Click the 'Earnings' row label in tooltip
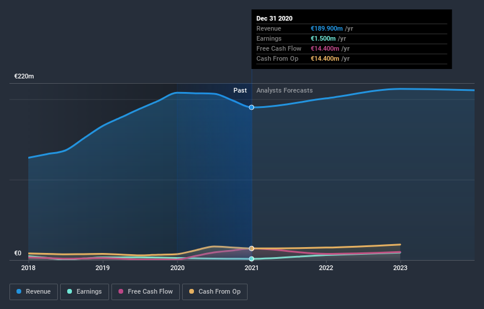484x309 pixels. (269, 38)
